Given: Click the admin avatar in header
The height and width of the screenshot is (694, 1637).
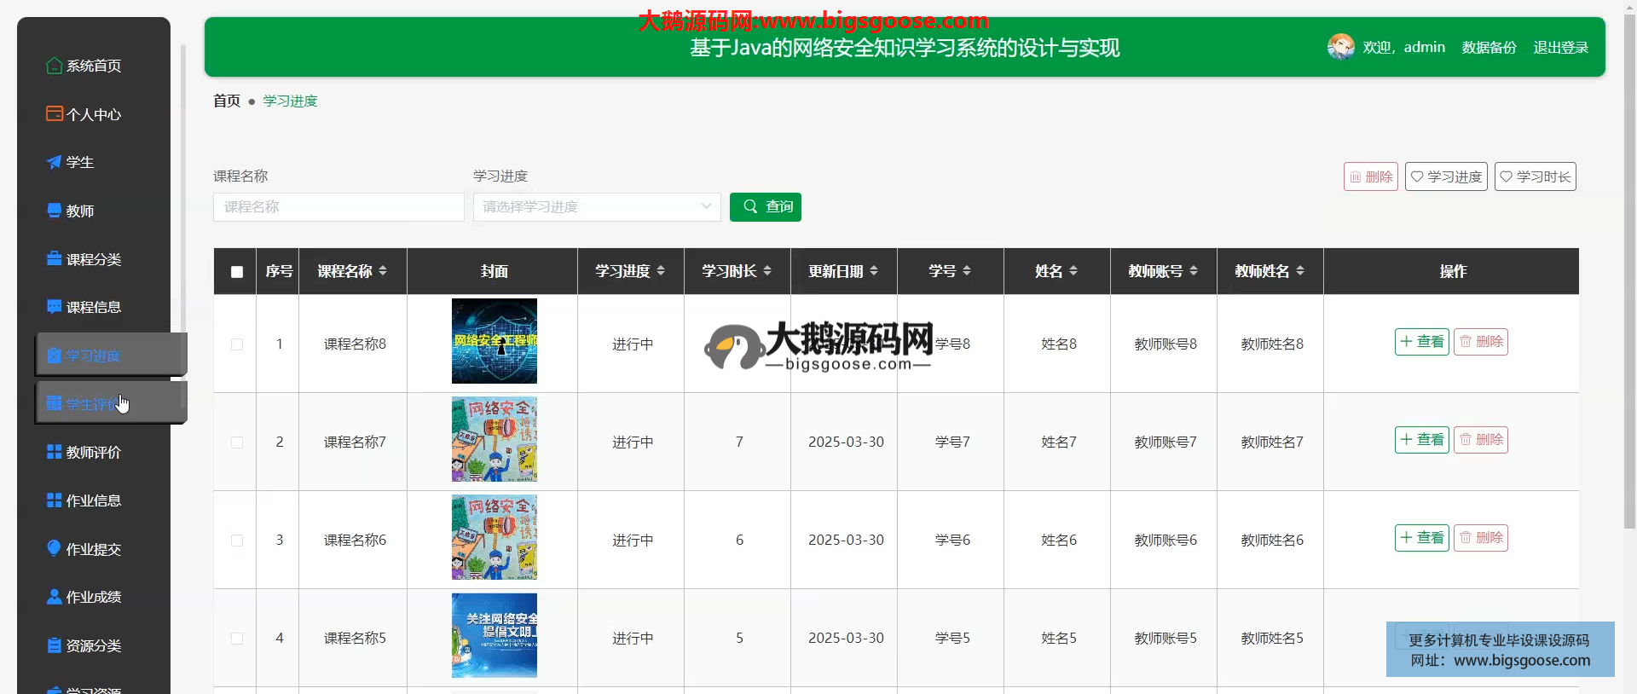Looking at the screenshot, I should click(x=1340, y=47).
